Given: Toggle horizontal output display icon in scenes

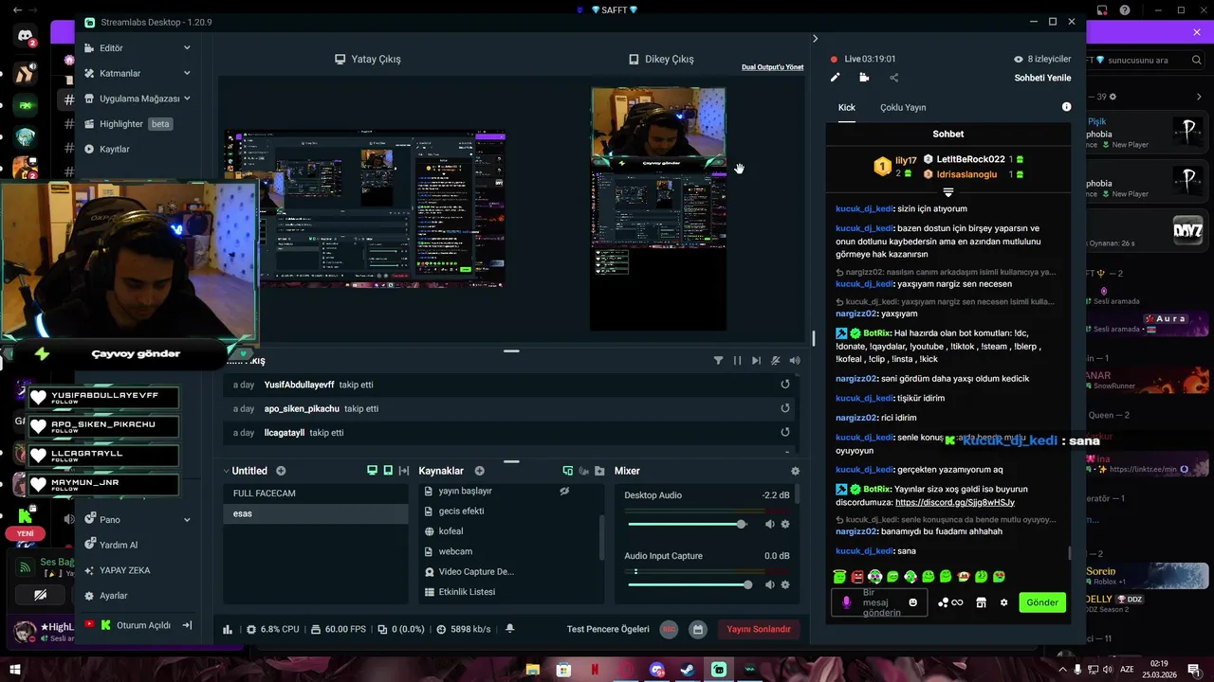Looking at the screenshot, I should point(372,471).
